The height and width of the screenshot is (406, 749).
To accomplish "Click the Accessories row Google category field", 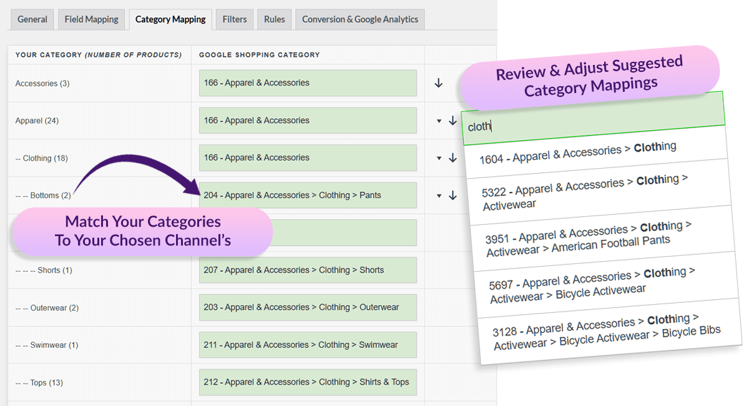I will click(x=308, y=83).
